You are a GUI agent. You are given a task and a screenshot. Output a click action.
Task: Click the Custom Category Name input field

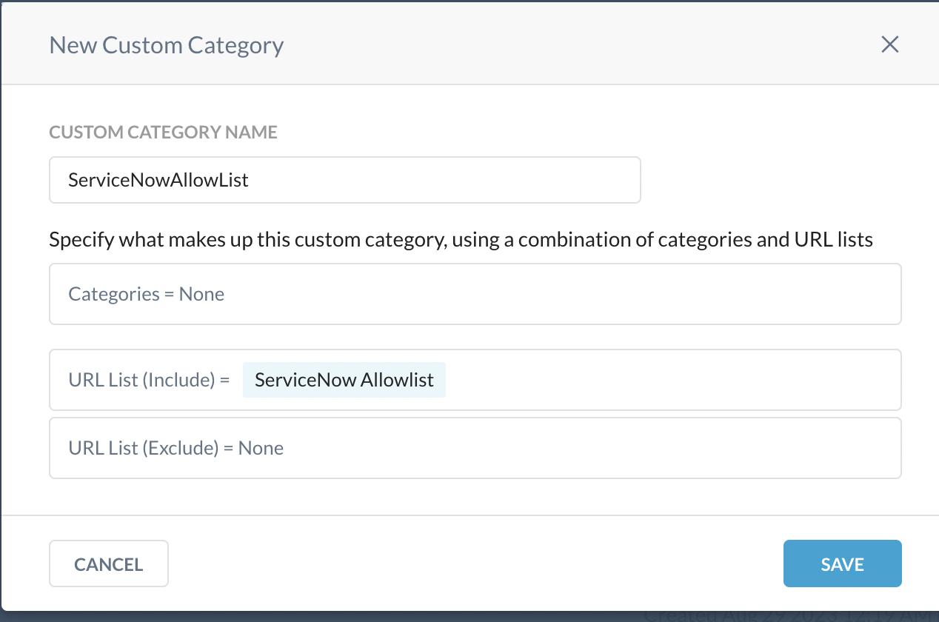[344, 180]
